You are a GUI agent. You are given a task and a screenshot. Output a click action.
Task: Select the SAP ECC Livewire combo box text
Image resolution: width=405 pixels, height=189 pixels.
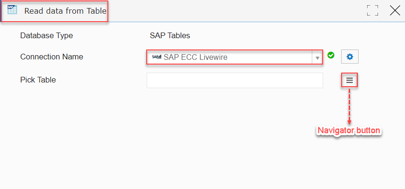point(195,57)
